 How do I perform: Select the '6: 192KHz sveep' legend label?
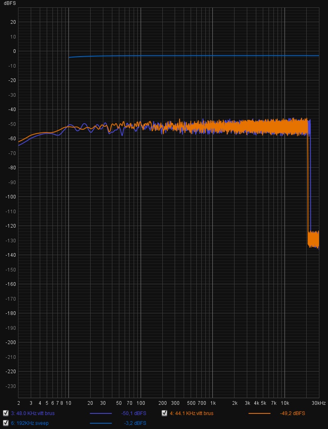click(x=30, y=423)
